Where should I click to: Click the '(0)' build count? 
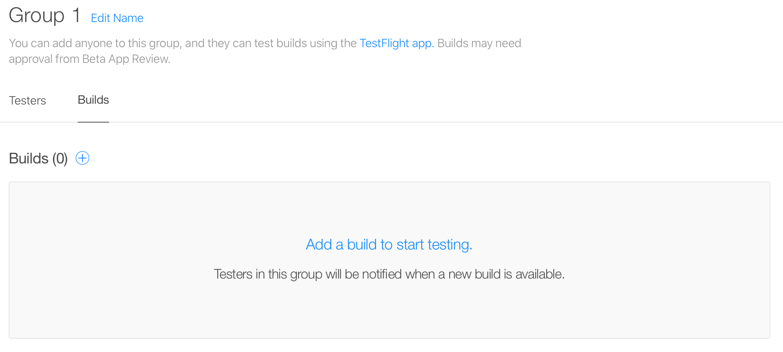60,159
